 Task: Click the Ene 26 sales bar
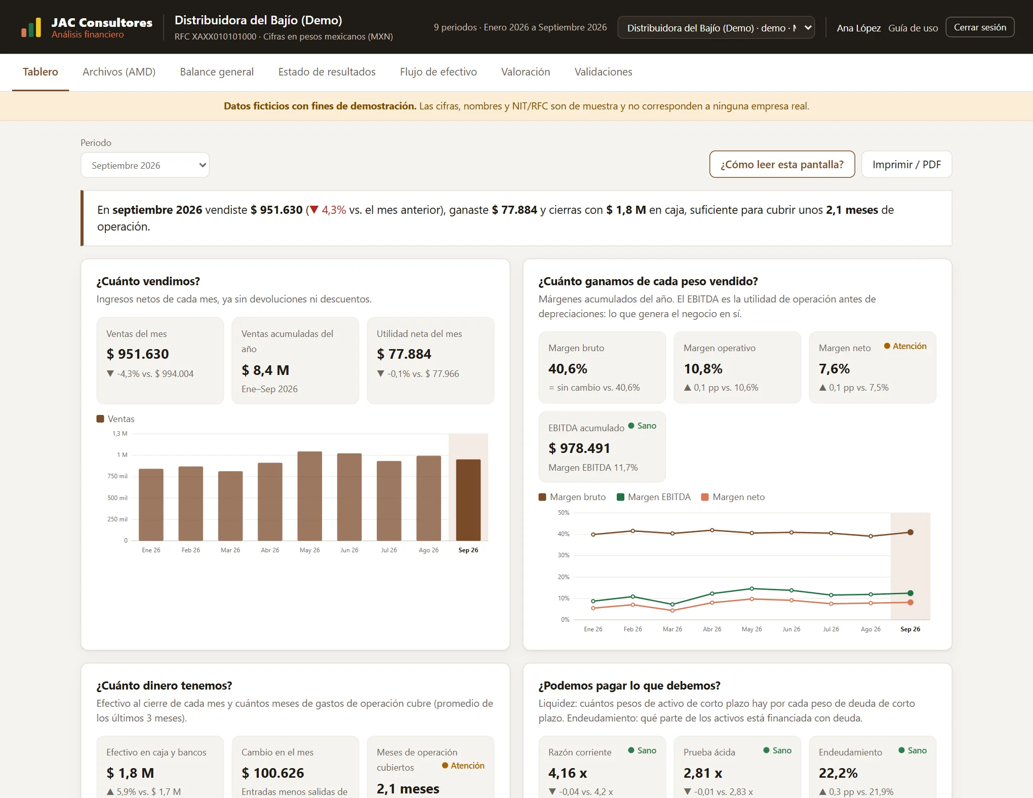[x=151, y=505]
